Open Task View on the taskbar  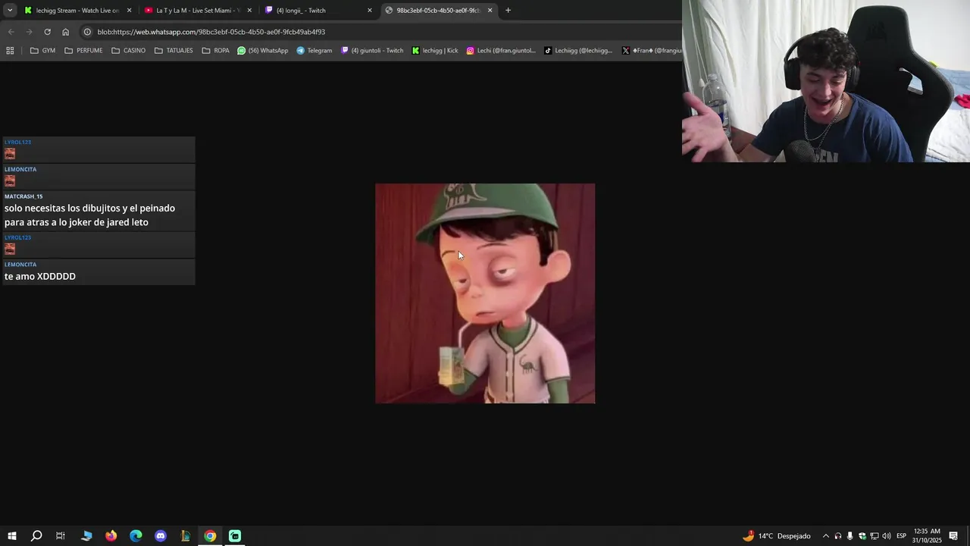point(61,536)
